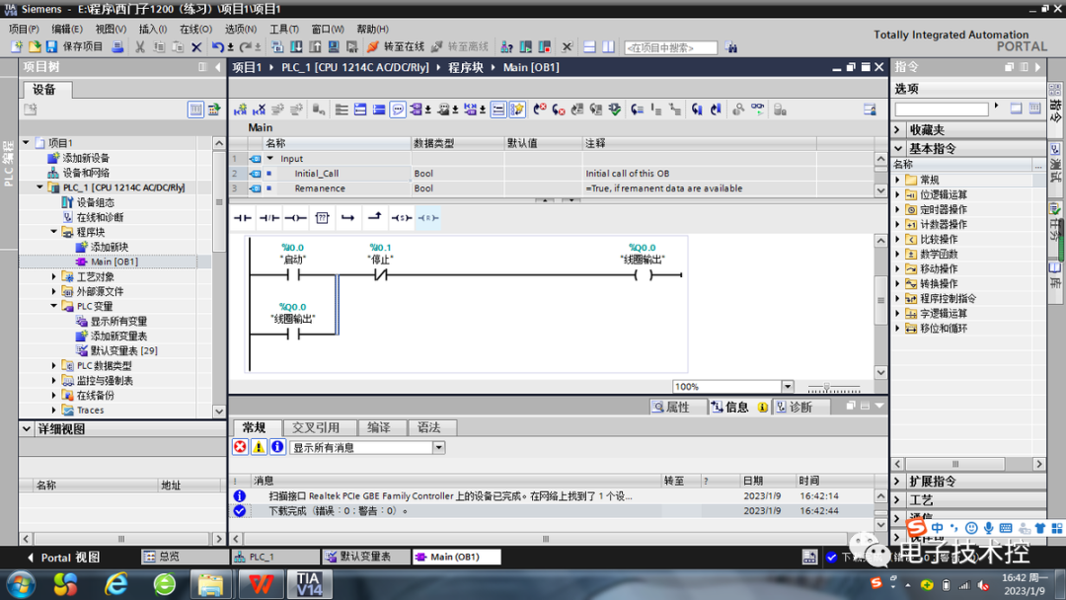Screen dimensions: 1066x600
Task: Toggle program monitoring with glasses icon
Action: pos(757,110)
